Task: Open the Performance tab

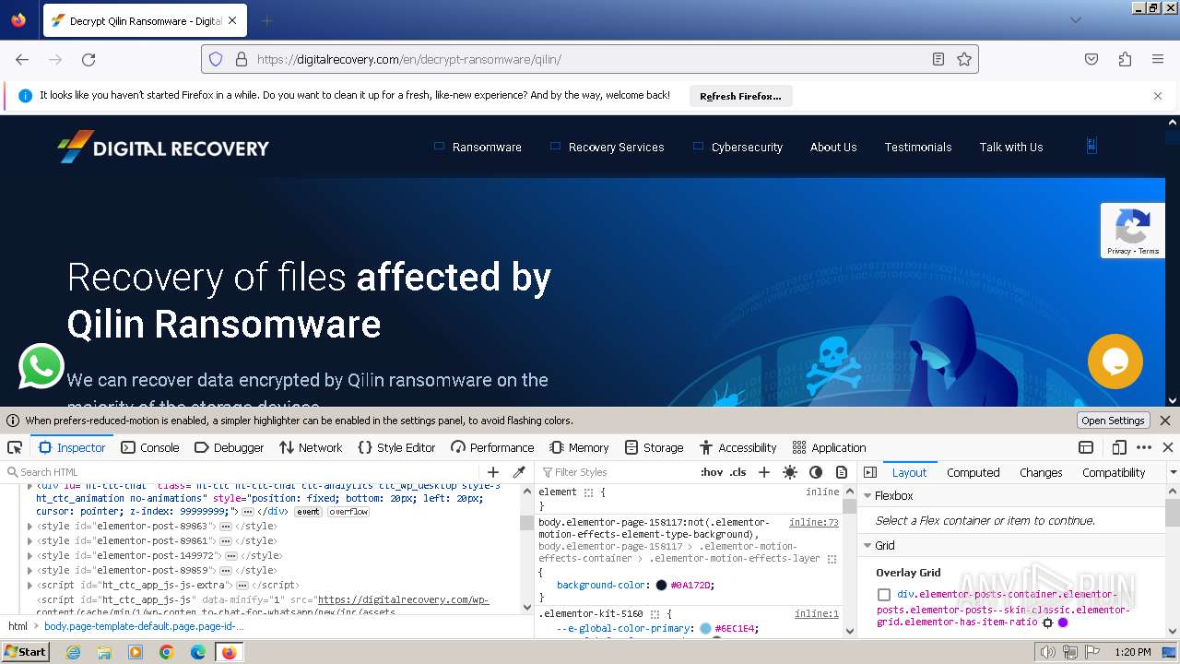Action: pos(492,447)
